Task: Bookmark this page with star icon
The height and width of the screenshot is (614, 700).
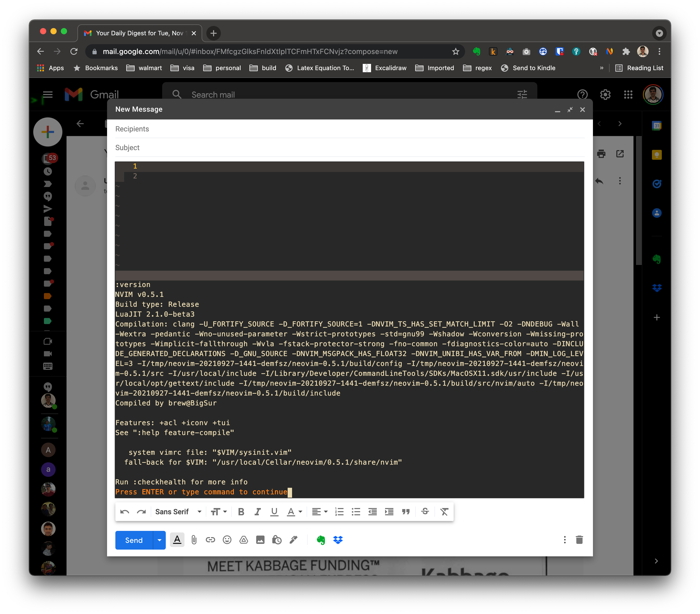Action: click(455, 51)
